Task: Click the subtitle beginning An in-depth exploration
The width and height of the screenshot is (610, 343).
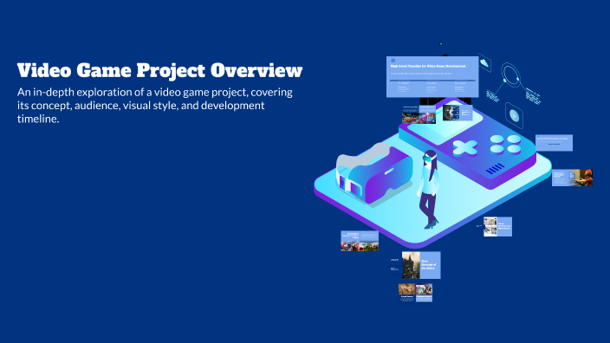Action: pos(155,106)
